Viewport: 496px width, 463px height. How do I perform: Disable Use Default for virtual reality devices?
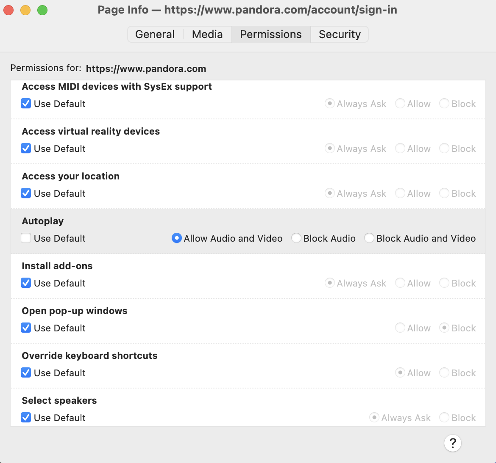(26, 149)
